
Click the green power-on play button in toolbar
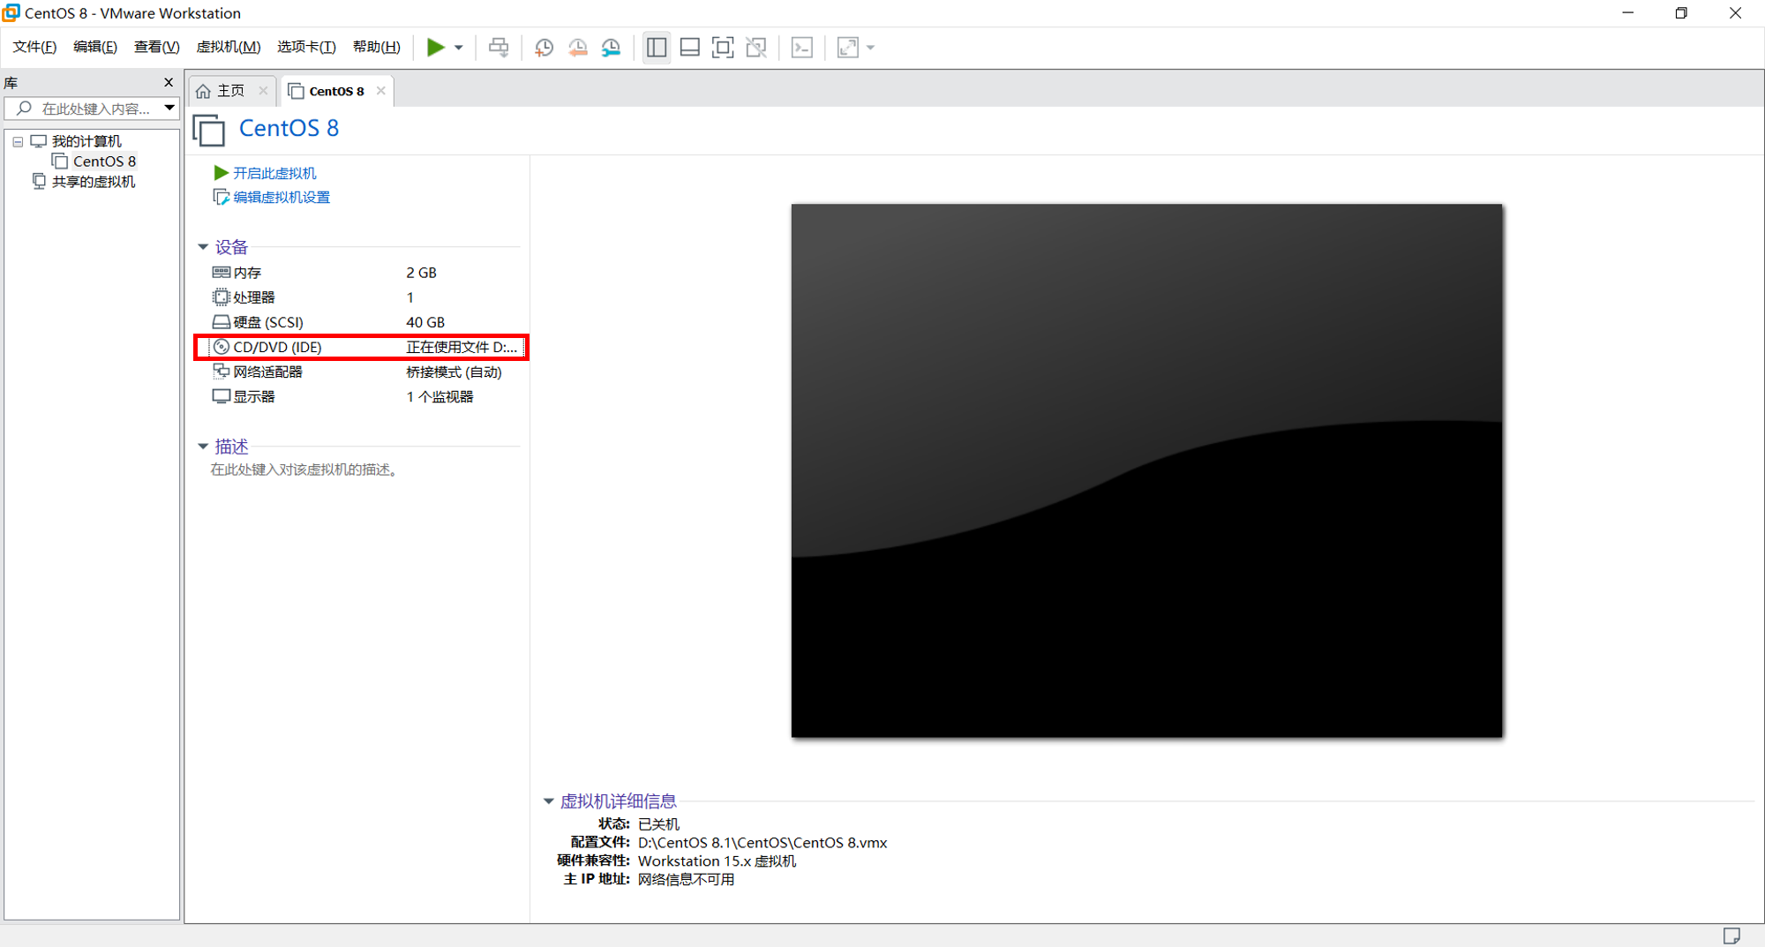[435, 47]
